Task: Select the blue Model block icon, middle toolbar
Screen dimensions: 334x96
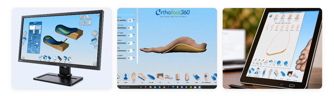Action: tap(196, 77)
